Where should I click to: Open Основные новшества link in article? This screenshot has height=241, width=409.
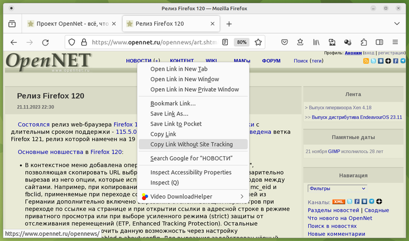click(x=50, y=152)
